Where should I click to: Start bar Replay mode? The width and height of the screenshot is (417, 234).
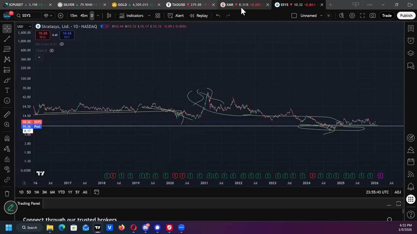click(199, 16)
